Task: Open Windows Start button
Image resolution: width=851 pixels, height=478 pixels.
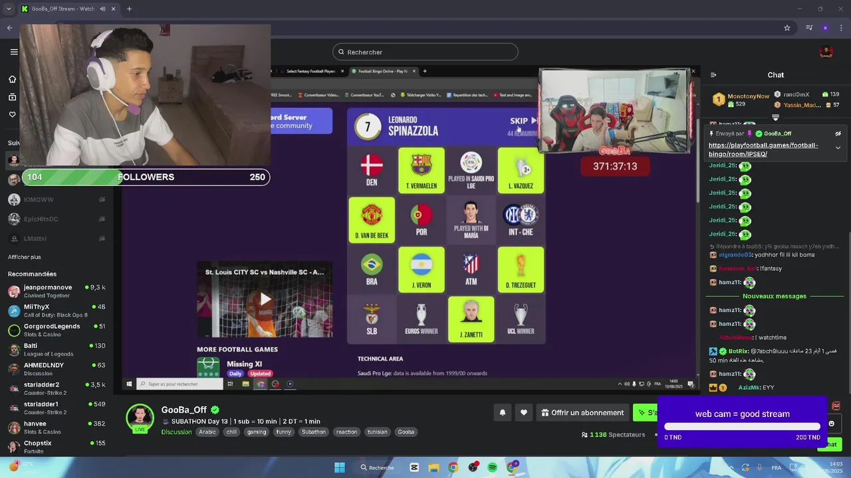Action: click(x=340, y=467)
